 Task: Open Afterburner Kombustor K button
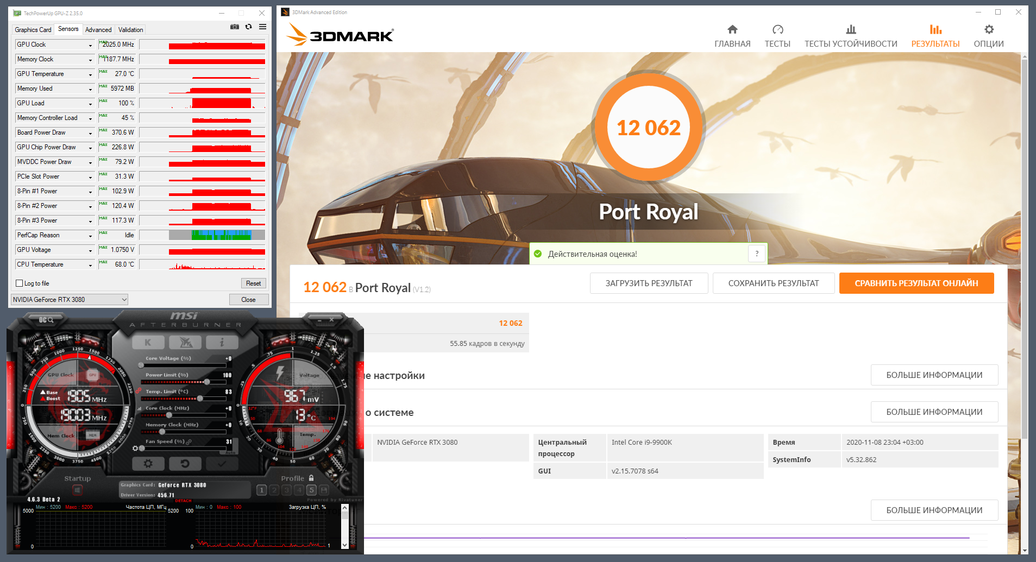[x=148, y=342]
